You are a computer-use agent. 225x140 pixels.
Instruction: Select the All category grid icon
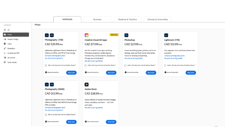[5, 30]
